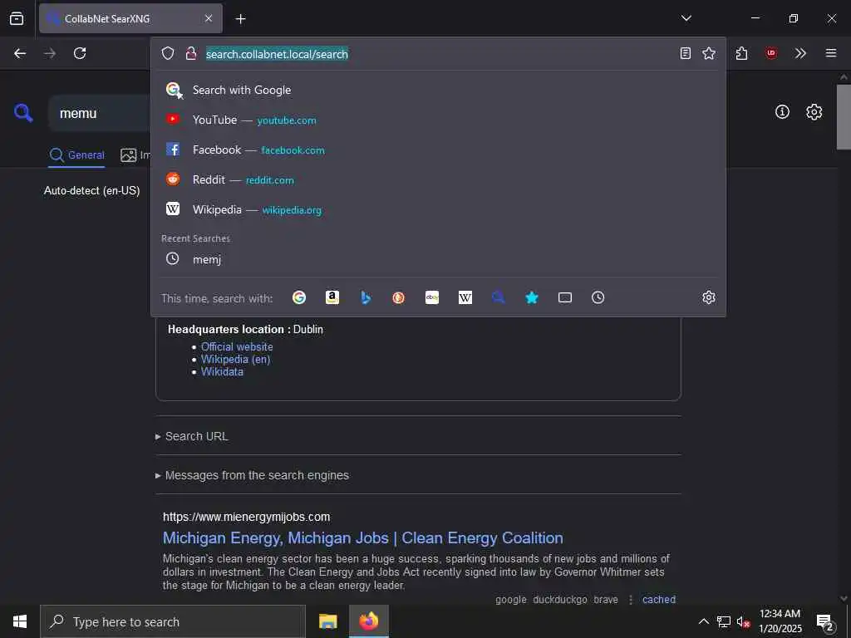Click the insecure connection lock icon
The width and height of the screenshot is (851, 638).
point(190,53)
